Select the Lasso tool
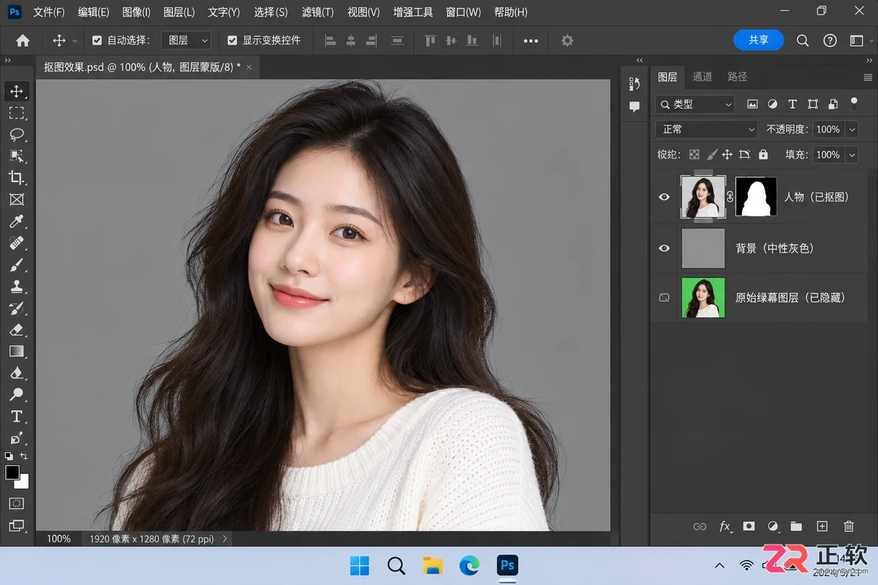Viewport: 878px width, 585px height. point(16,134)
